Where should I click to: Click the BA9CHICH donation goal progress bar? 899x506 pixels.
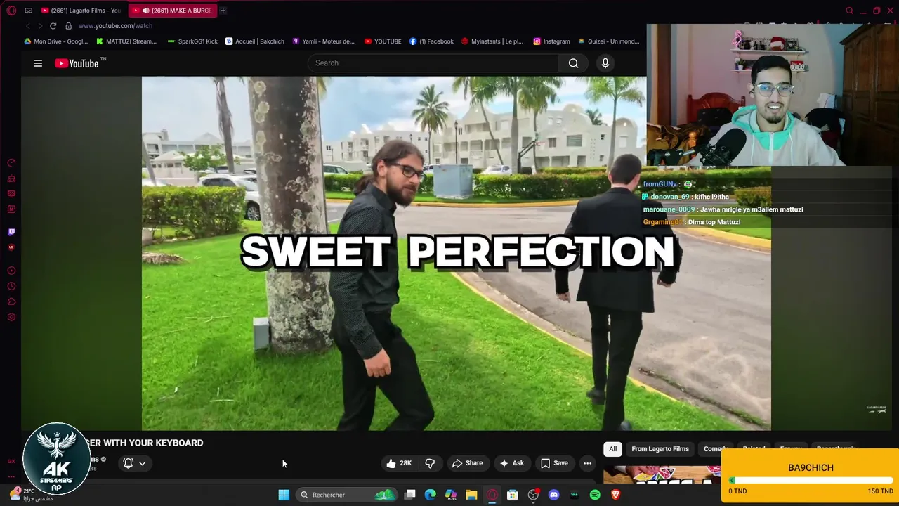(x=811, y=481)
